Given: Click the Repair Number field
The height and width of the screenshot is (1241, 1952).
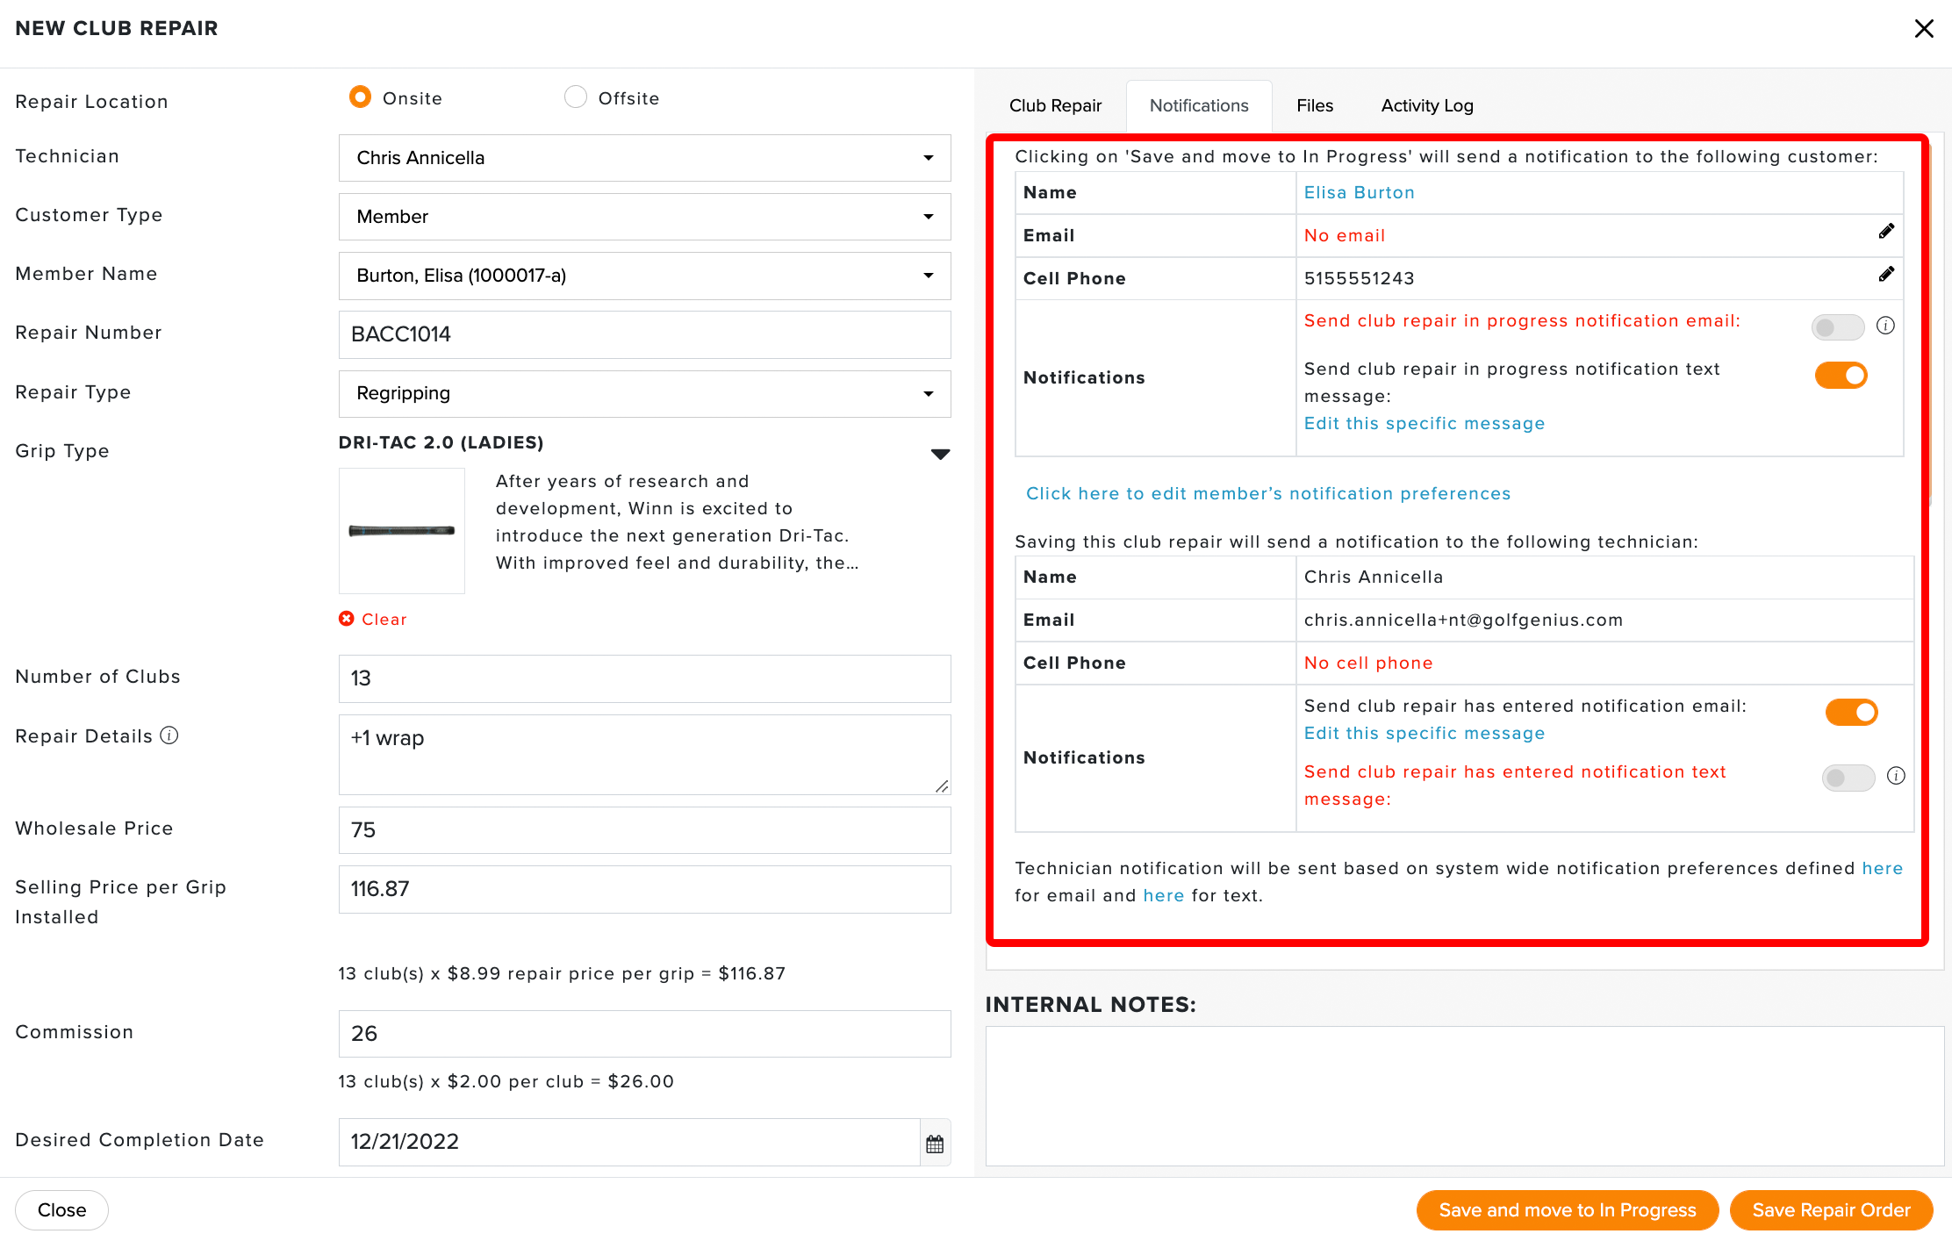Looking at the screenshot, I should point(645,334).
